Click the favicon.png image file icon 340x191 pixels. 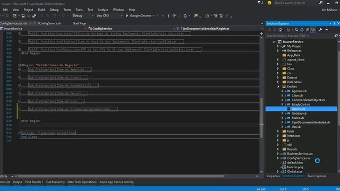(284, 167)
